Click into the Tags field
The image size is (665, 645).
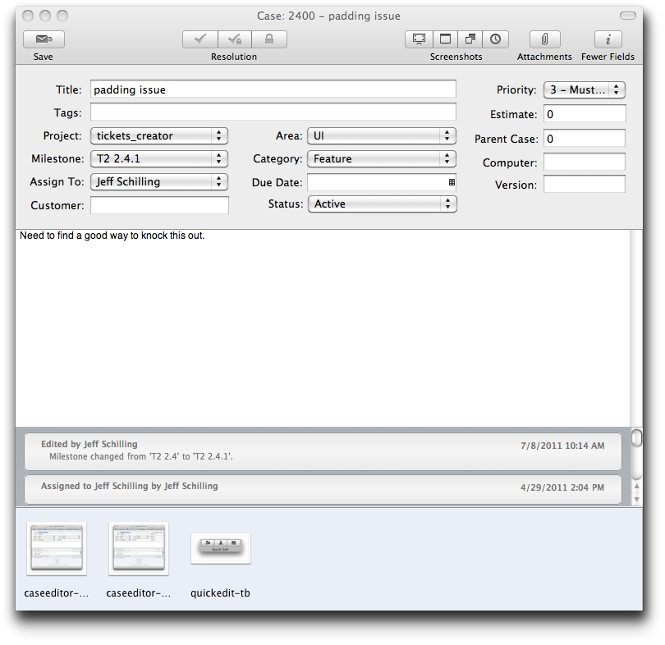[x=273, y=112]
